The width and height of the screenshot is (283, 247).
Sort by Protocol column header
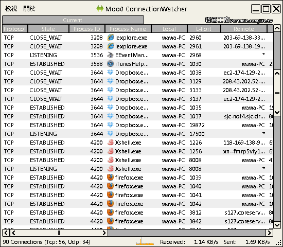click(15, 29)
